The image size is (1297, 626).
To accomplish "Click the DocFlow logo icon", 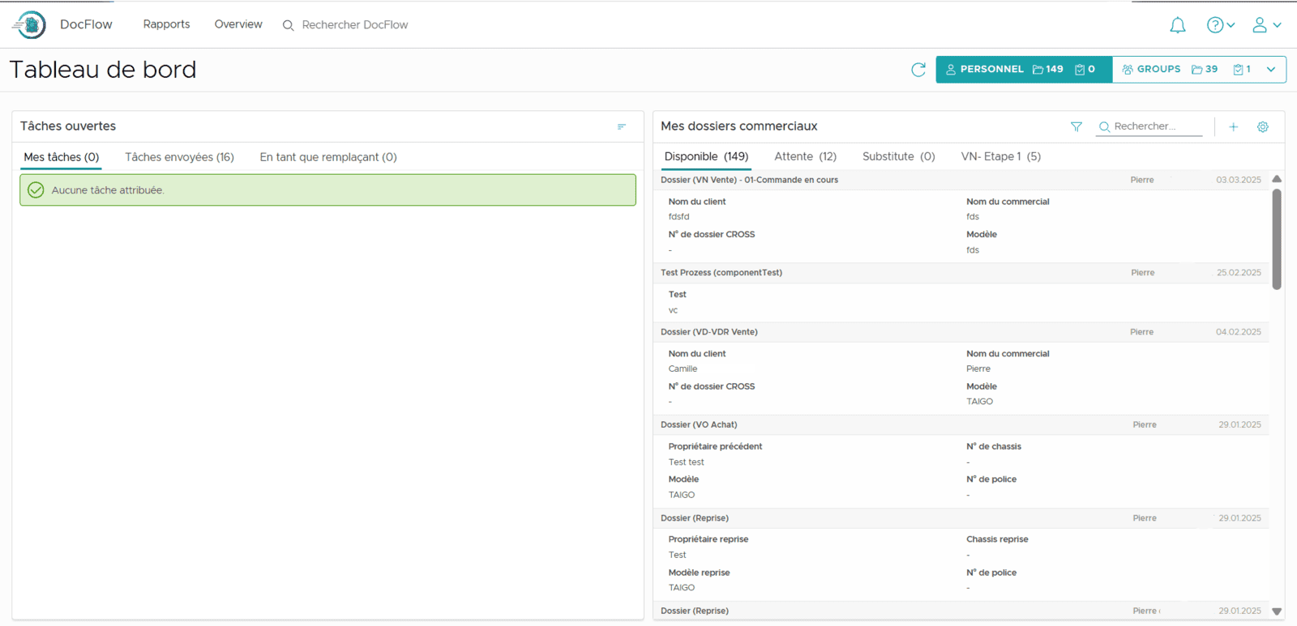I will coord(30,25).
